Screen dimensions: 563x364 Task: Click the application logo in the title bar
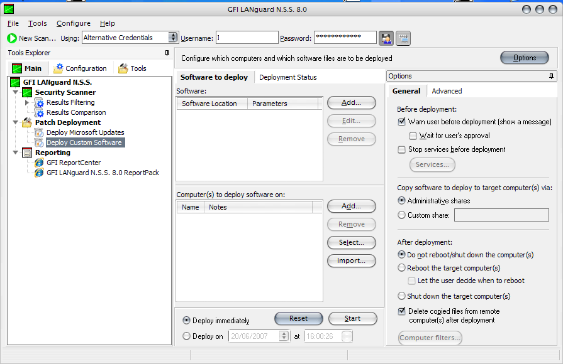[9, 9]
